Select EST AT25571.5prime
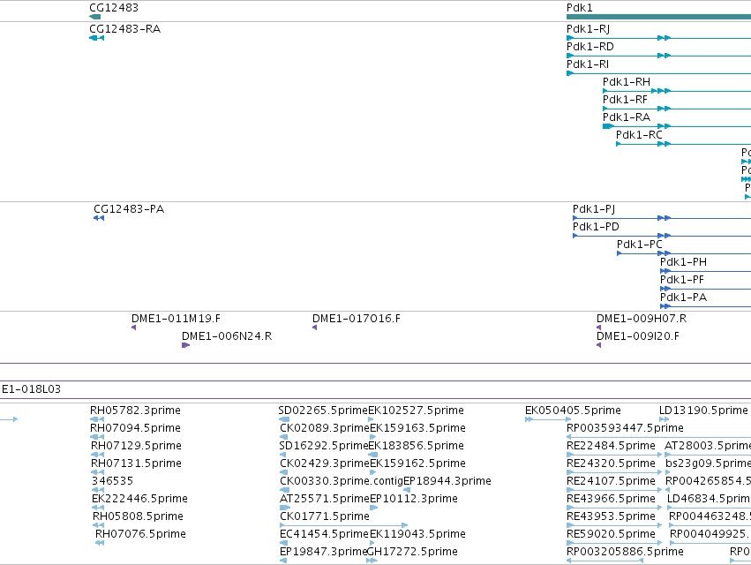 (x=325, y=499)
